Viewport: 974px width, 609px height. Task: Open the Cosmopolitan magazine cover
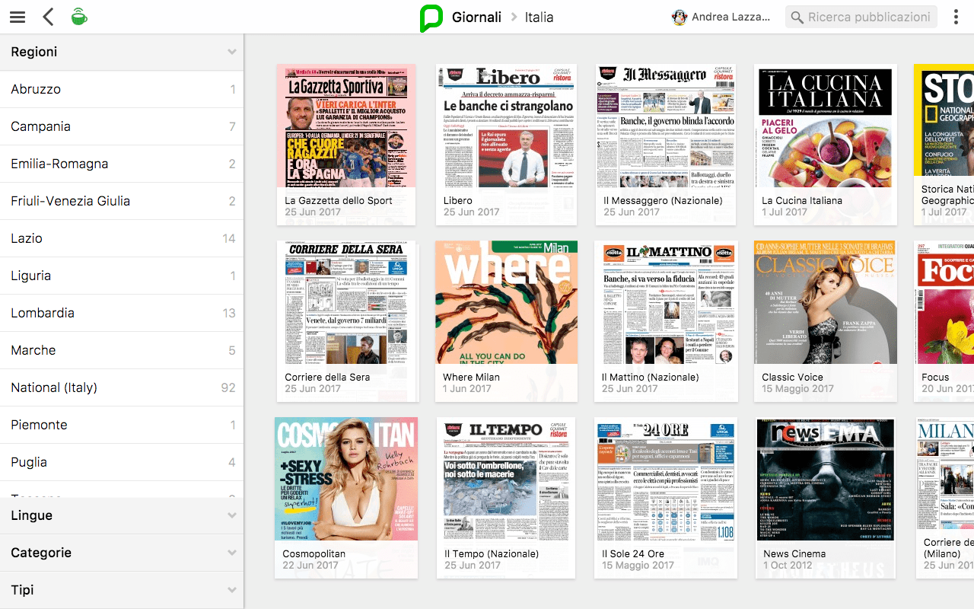346,479
